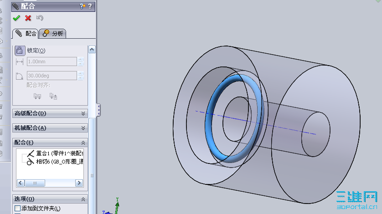The height and width of the screenshot is (214, 382).
Task: Open the help question mark icon
Action: pyautogui.click(x=90, y=6)
